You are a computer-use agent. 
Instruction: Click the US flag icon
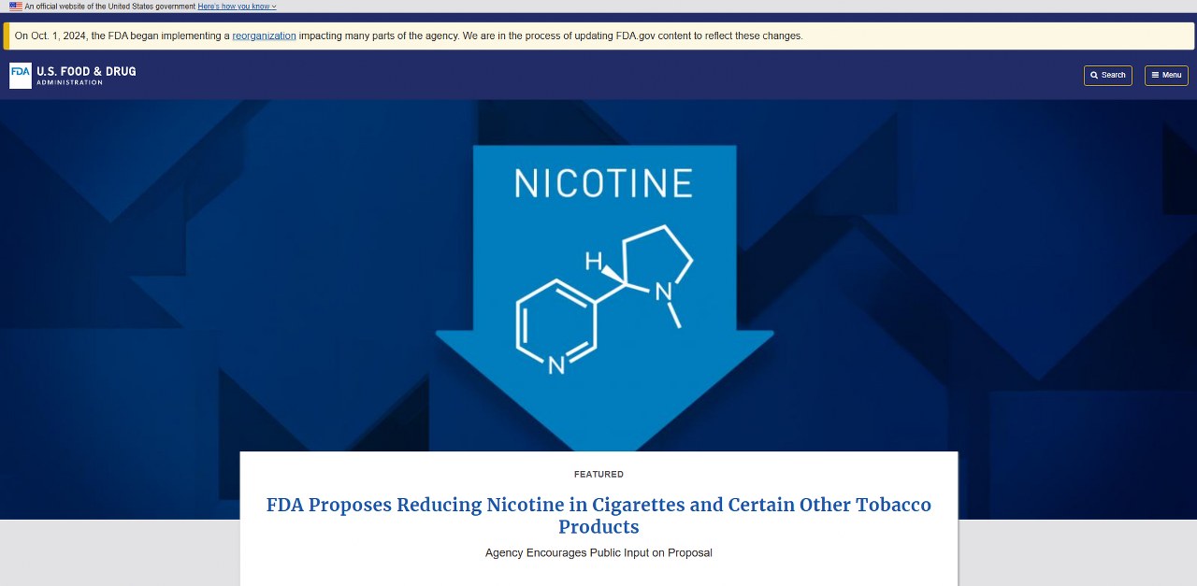[x=15, y=7]
